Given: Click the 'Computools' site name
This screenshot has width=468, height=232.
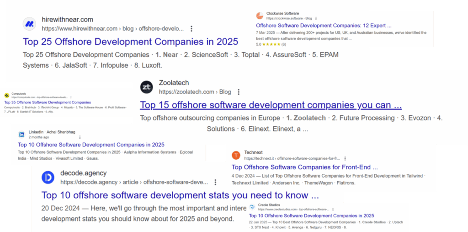Looking at the screenshot, I should (19, 94).
